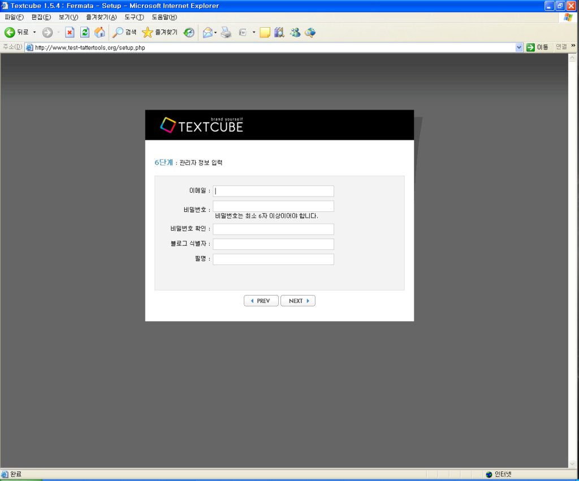The image size is (579, 481).
Task: Expand the edit icon dropdown arrow
Action: click(254, 32)
